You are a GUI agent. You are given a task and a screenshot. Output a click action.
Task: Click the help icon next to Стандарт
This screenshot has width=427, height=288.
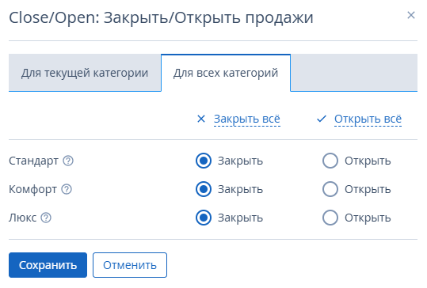tap(68, 161)
